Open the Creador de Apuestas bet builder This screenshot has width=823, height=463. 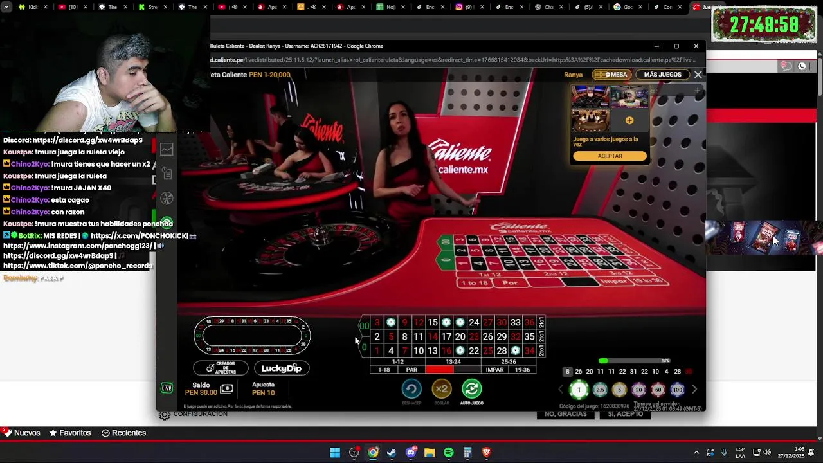pos(221,368)
